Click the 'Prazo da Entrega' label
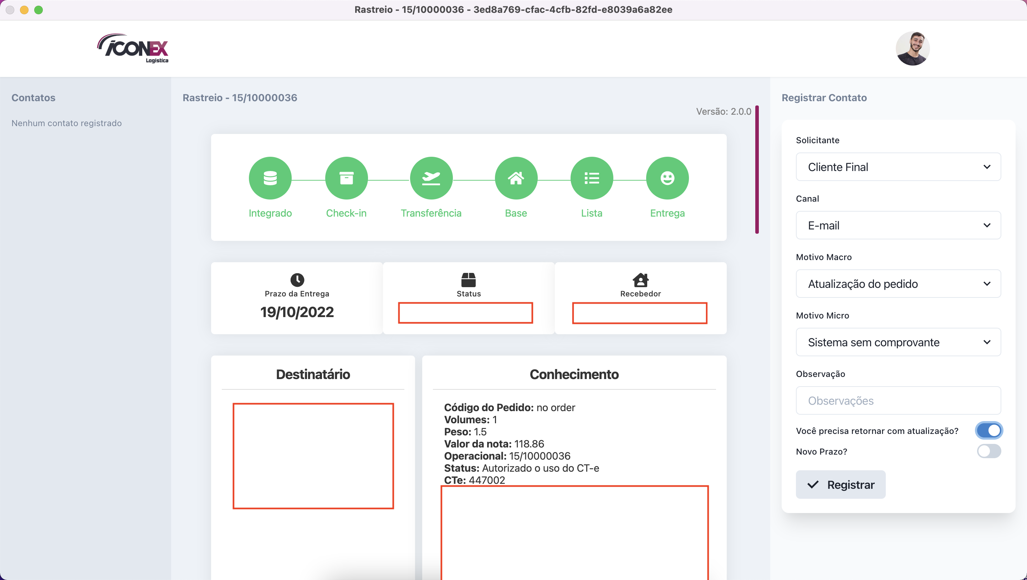Viewport: 1027px width, 580px height. tap(297, 294)
